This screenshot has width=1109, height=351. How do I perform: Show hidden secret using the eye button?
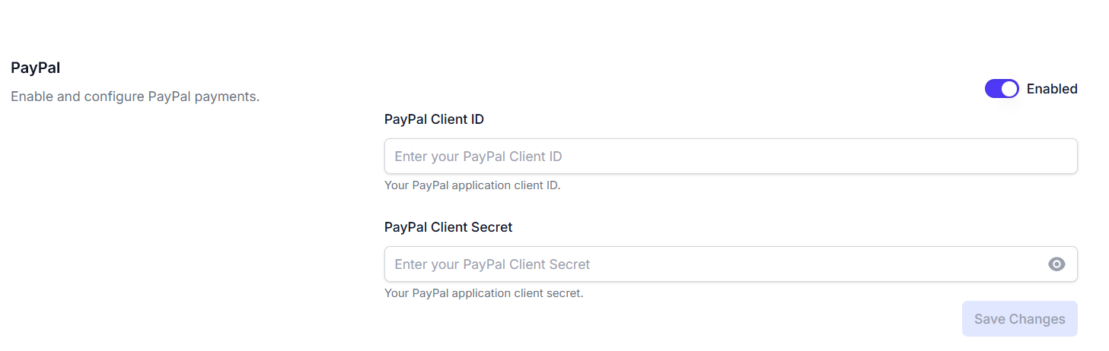click(x=1056, y=264)
